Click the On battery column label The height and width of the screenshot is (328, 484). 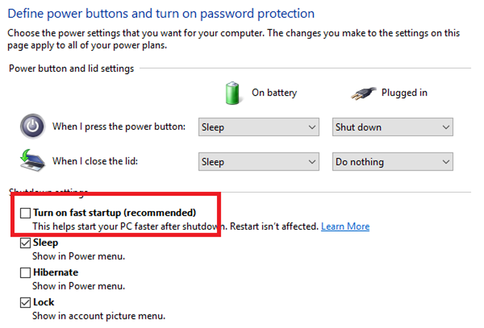(x=274, y=92)
